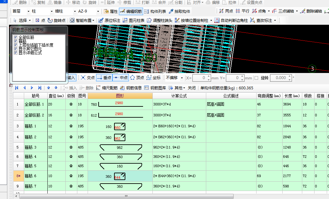Click 设置夹点 (set grip points)
The image size is (329, 199).
(252, 3)
